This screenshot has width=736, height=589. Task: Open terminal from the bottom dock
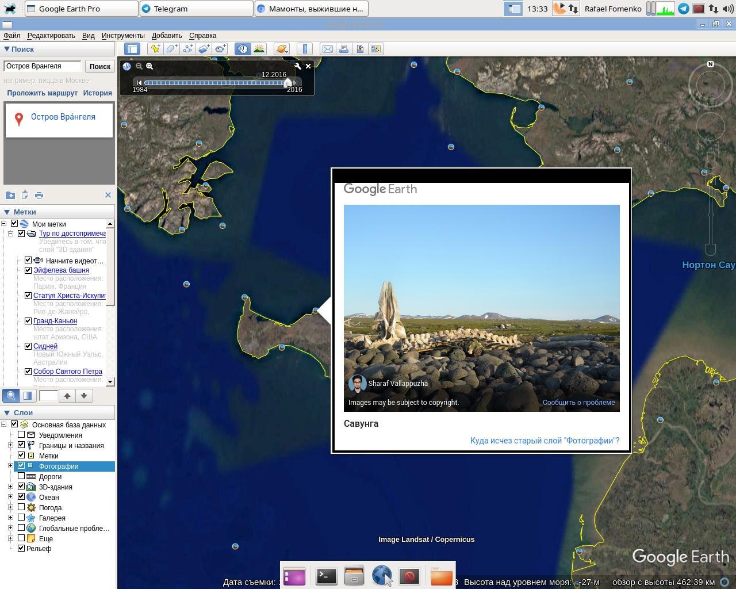pos(326,576)
